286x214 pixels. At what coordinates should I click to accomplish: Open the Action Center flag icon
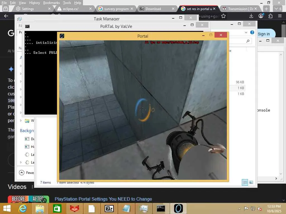pyautogui.click(x=246, y=208)
